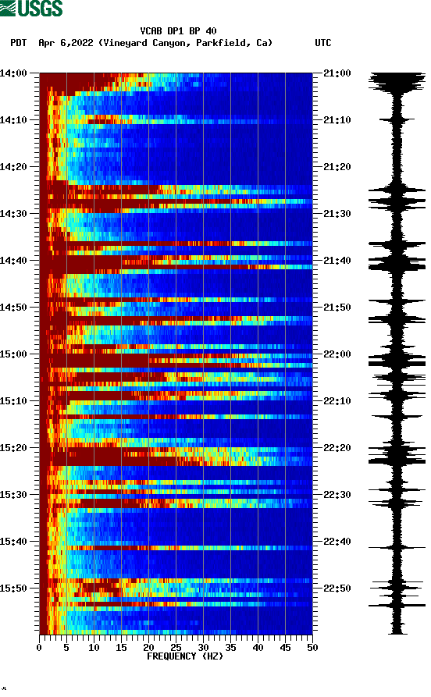Click the 'UTC' timezone label
Screen dimensions: 431x697
point(323,43)
